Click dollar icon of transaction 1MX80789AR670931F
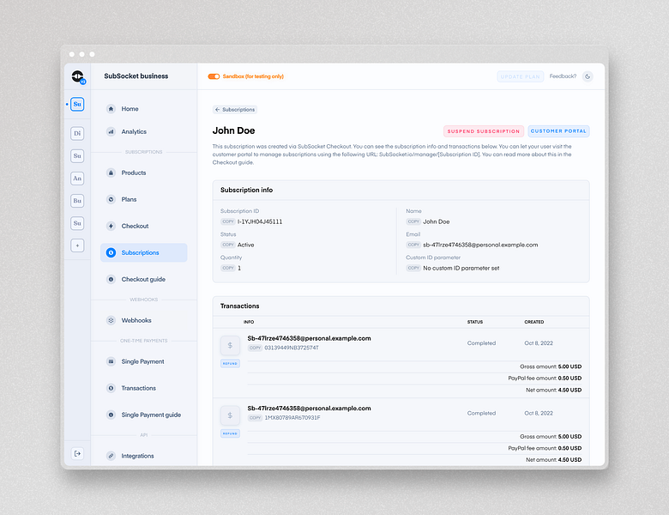The width and height of the screenshot is (669, 515). [230, 415]
